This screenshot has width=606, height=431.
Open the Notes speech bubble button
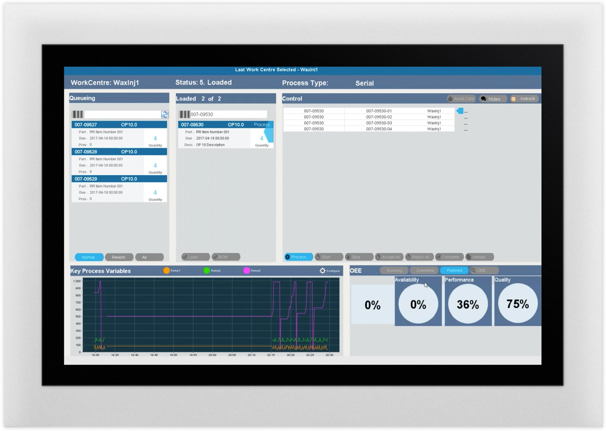click(x=492, y=99)
